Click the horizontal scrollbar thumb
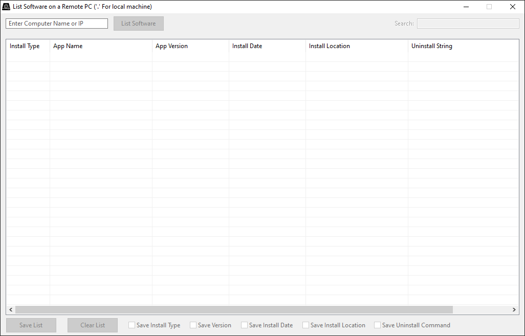The height and width of the screenshot is (336, 525). pyautogui.click(x=234, y=310)
